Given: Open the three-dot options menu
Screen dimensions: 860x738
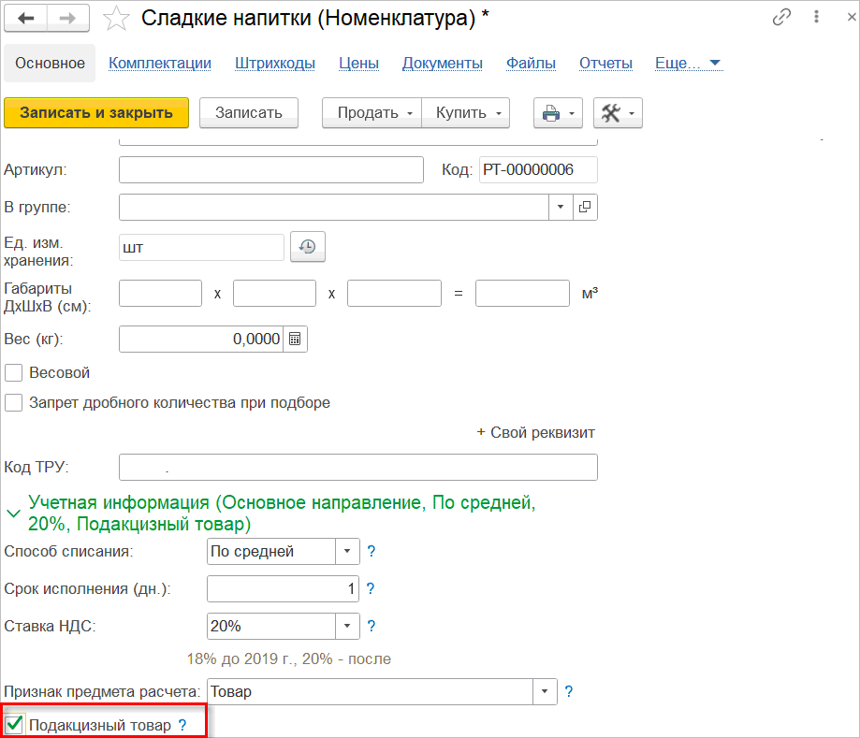Looking at the screenshot, I should coord(816,17).
